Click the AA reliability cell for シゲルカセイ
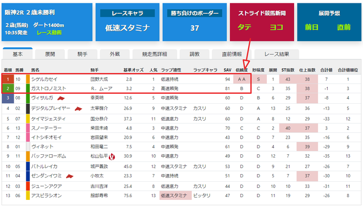363x207 pixels. click(x=241, y=79)
